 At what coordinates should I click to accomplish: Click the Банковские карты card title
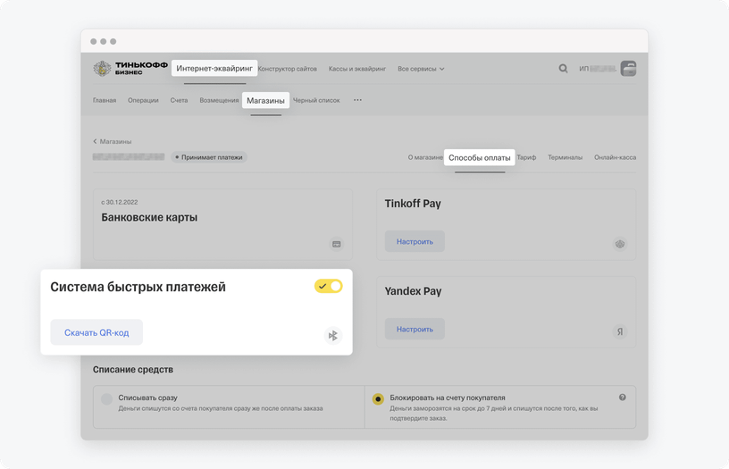[149, 218]
